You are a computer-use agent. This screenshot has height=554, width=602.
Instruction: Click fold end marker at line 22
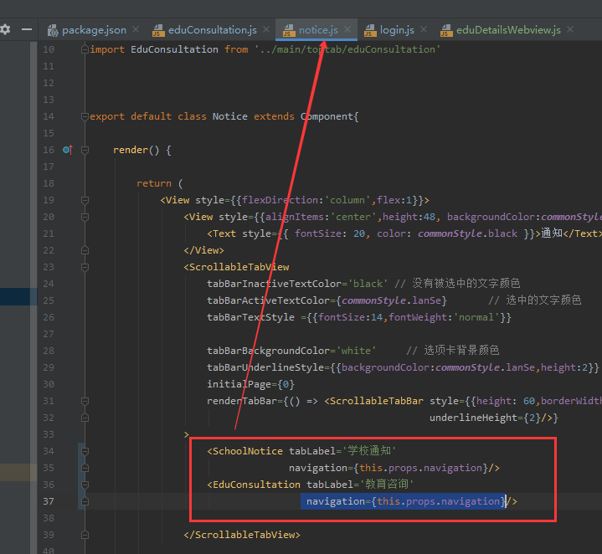85,250
